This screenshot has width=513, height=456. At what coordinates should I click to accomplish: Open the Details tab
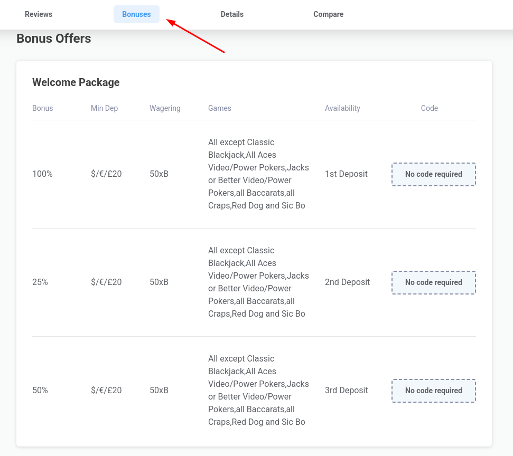pyautogui.click(x=232, y=14)
